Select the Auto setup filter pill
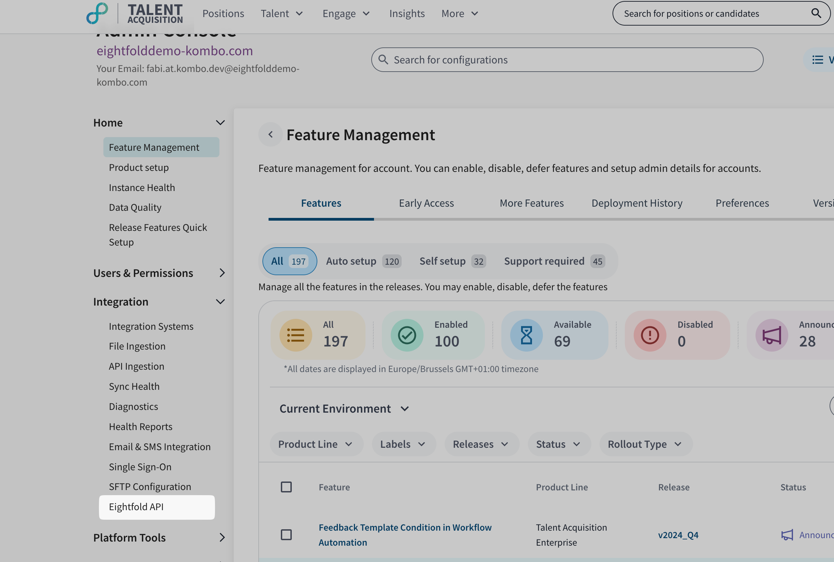Viewport: 834px width, 562px height. click(363, 261)
